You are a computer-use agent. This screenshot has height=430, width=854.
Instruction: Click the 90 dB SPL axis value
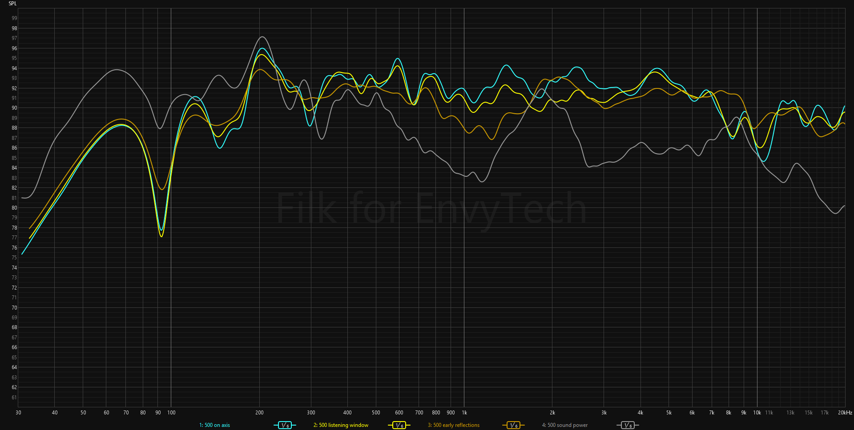pos(14,108)
